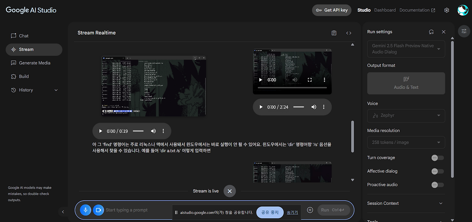The width and height of the screenshot is (472, 222).
Task: Click the Google AI Studio logo
Action: pyautogui.click(x=31, y=10)
